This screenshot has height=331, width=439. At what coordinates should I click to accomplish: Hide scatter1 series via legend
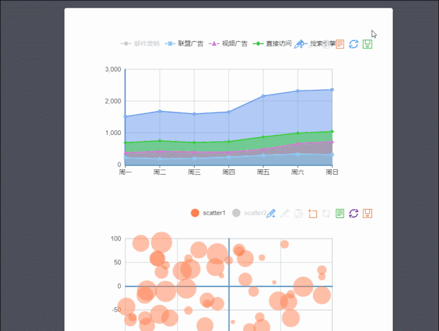(208, 213)
